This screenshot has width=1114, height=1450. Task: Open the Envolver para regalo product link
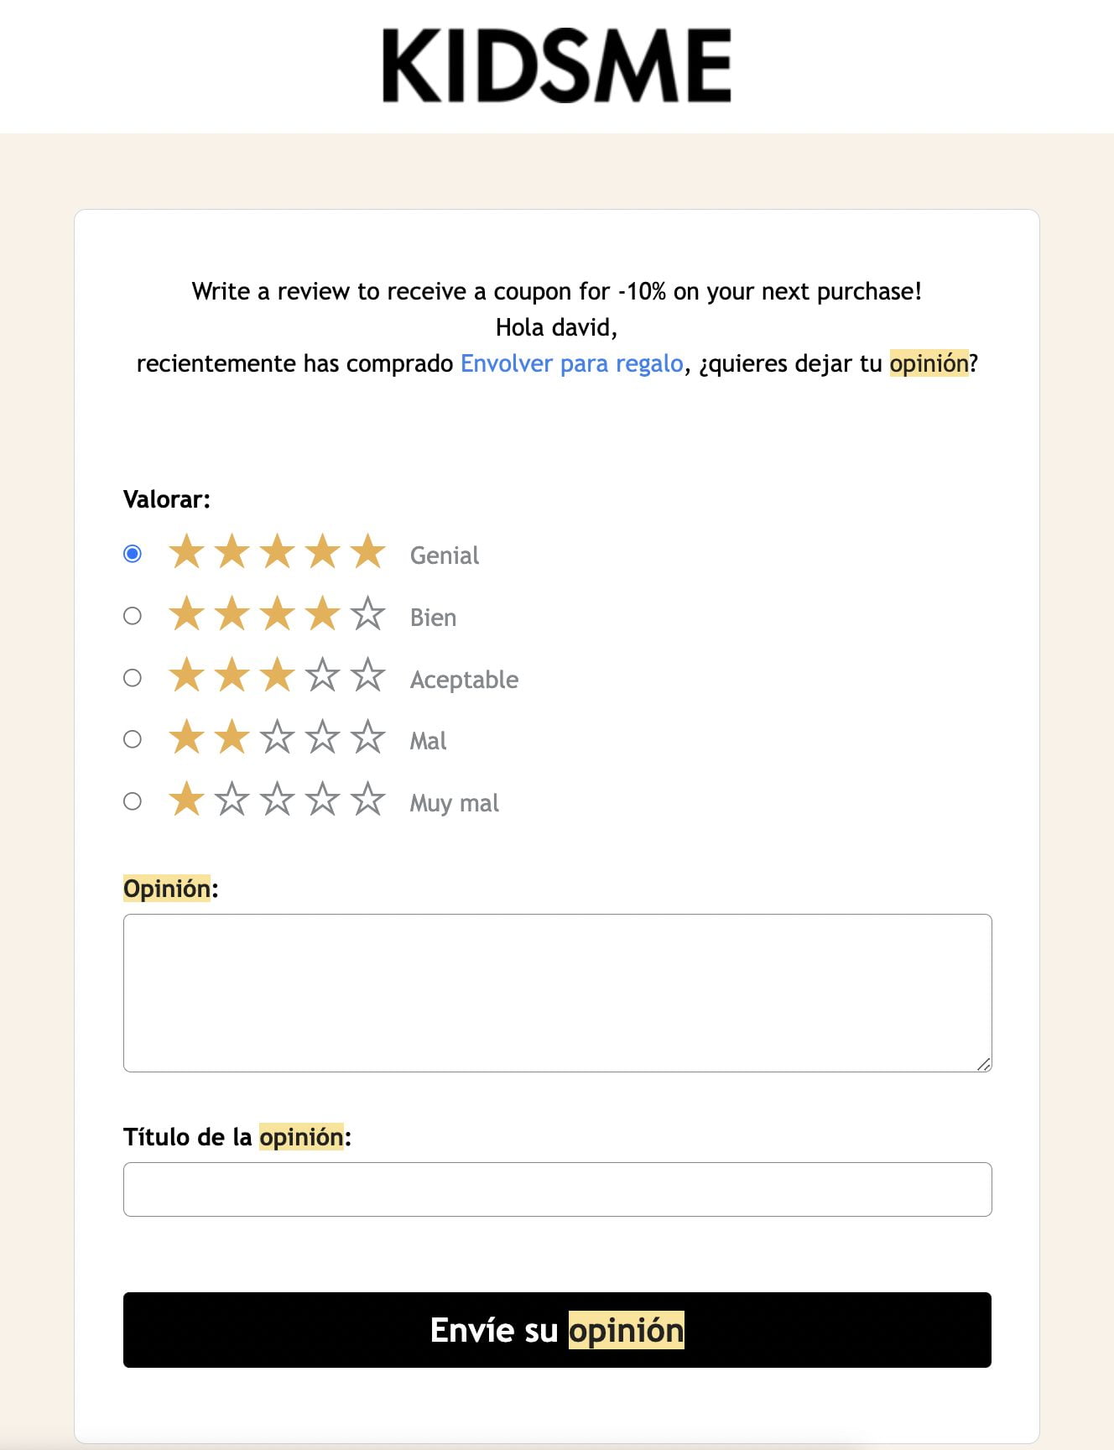(x=572, y=363)
